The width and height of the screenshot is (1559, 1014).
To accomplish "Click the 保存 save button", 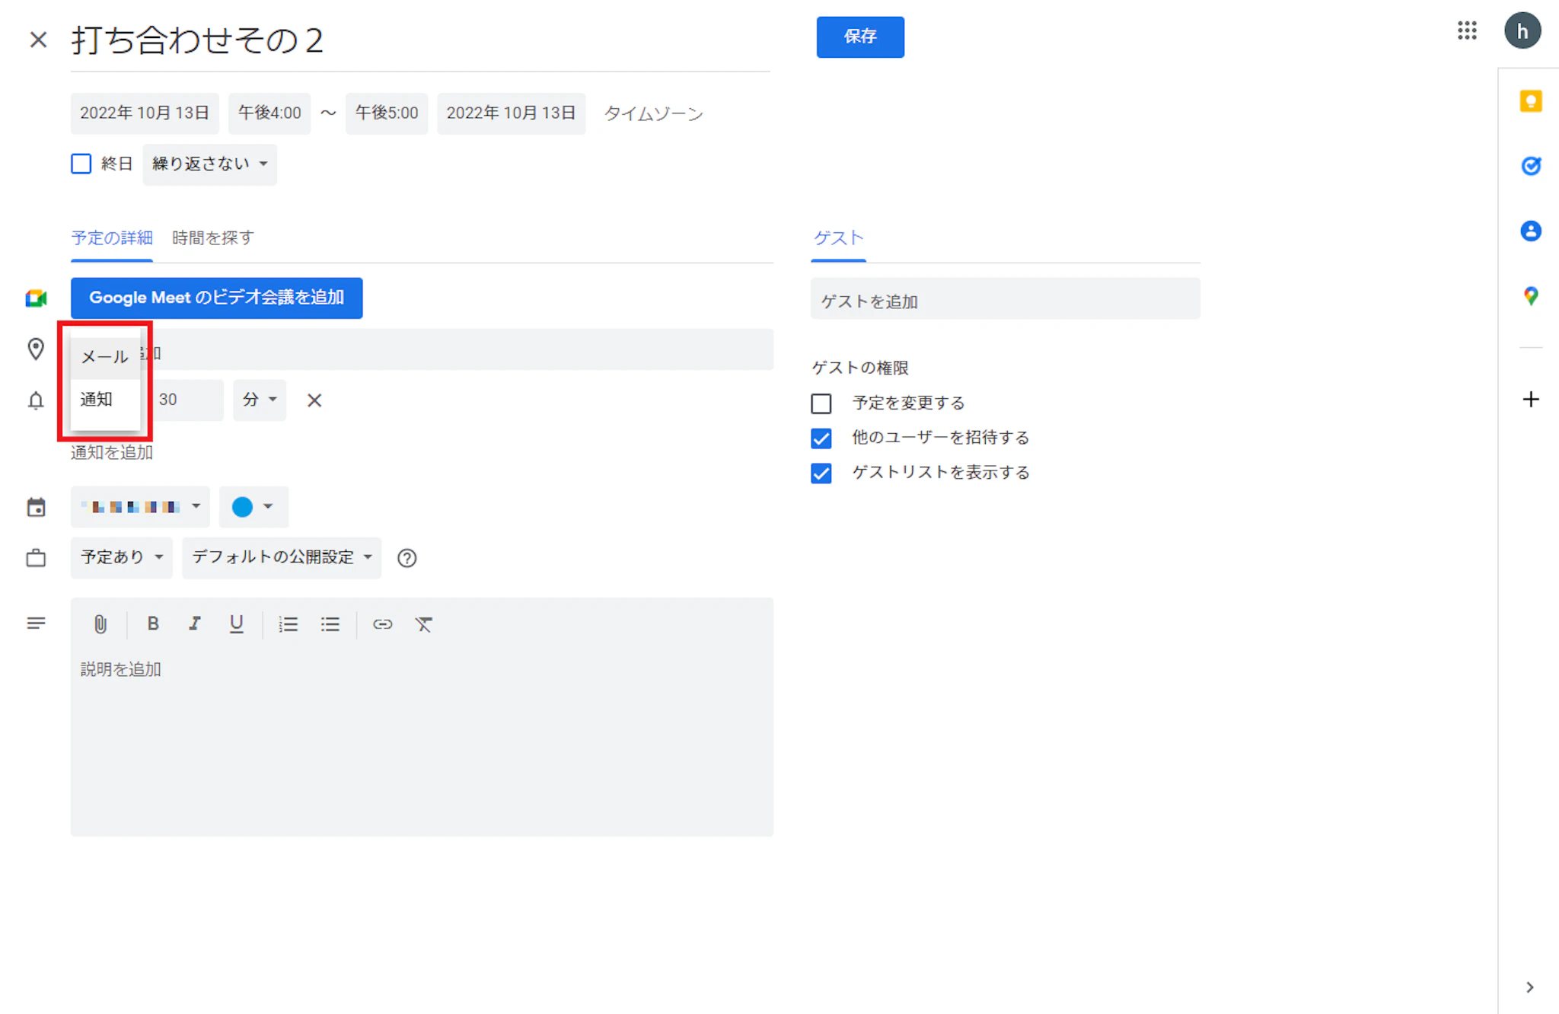I will 859,37.
